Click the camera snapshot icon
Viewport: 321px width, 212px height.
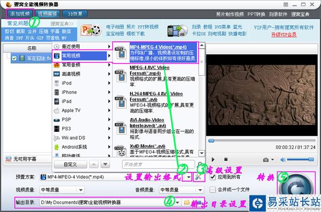coord(266,160)
